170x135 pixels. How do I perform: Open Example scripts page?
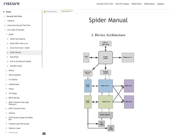point(16,66)
